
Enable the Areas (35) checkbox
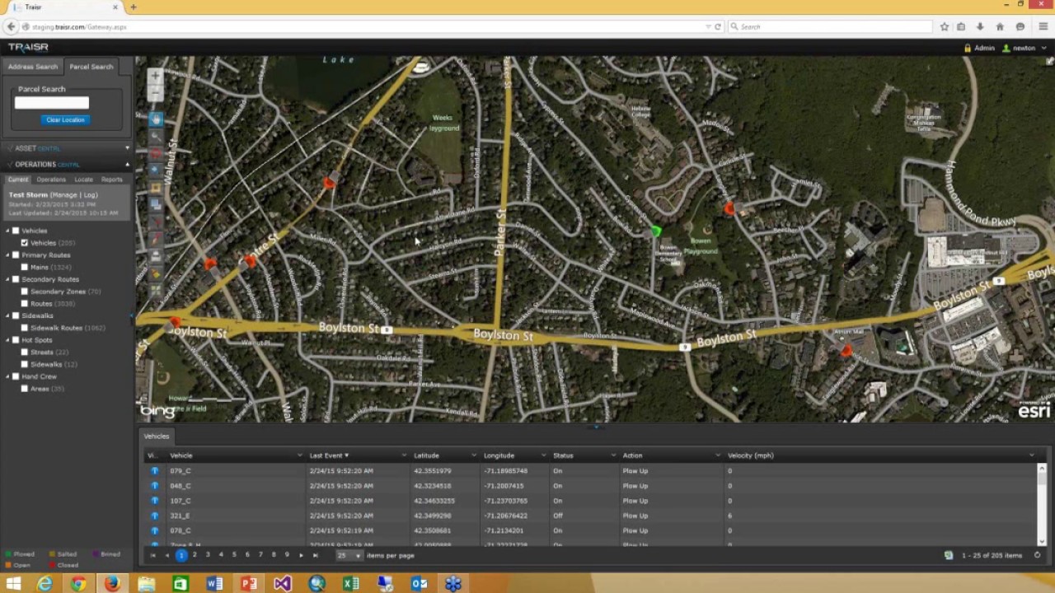(x=25, y=389)
